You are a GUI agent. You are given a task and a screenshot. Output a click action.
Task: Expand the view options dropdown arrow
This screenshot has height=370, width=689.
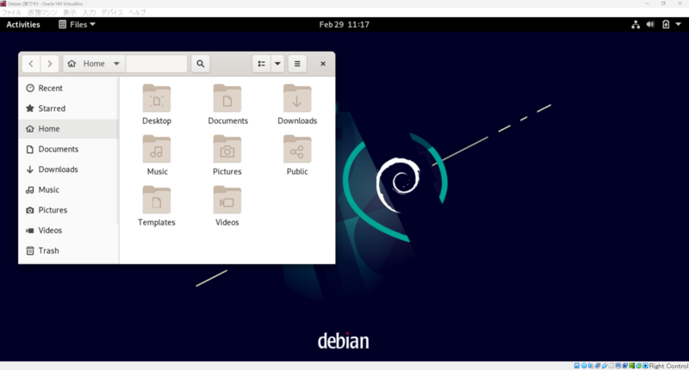tap(277, 64)
